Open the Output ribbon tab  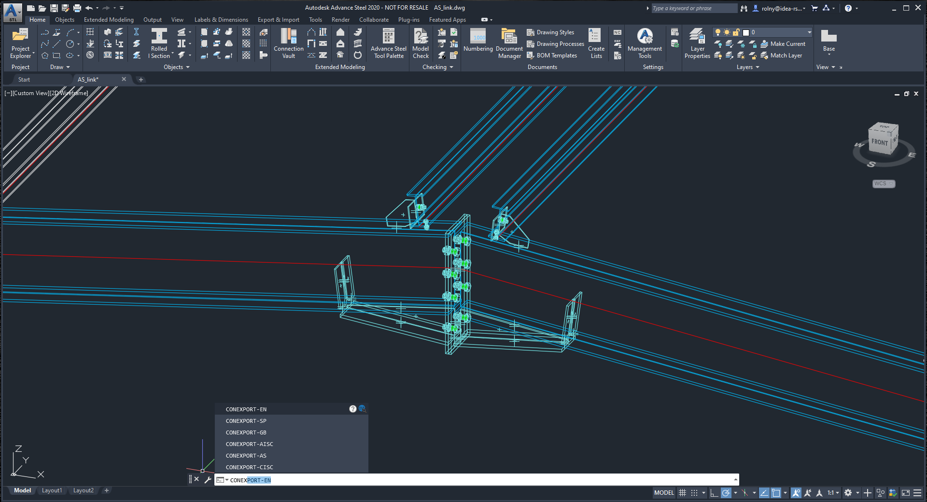click(153, 20)
